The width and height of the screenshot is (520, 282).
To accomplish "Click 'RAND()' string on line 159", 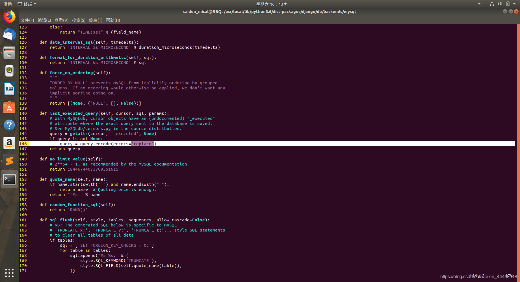I will pyautogui.click(x=78, y=210).
